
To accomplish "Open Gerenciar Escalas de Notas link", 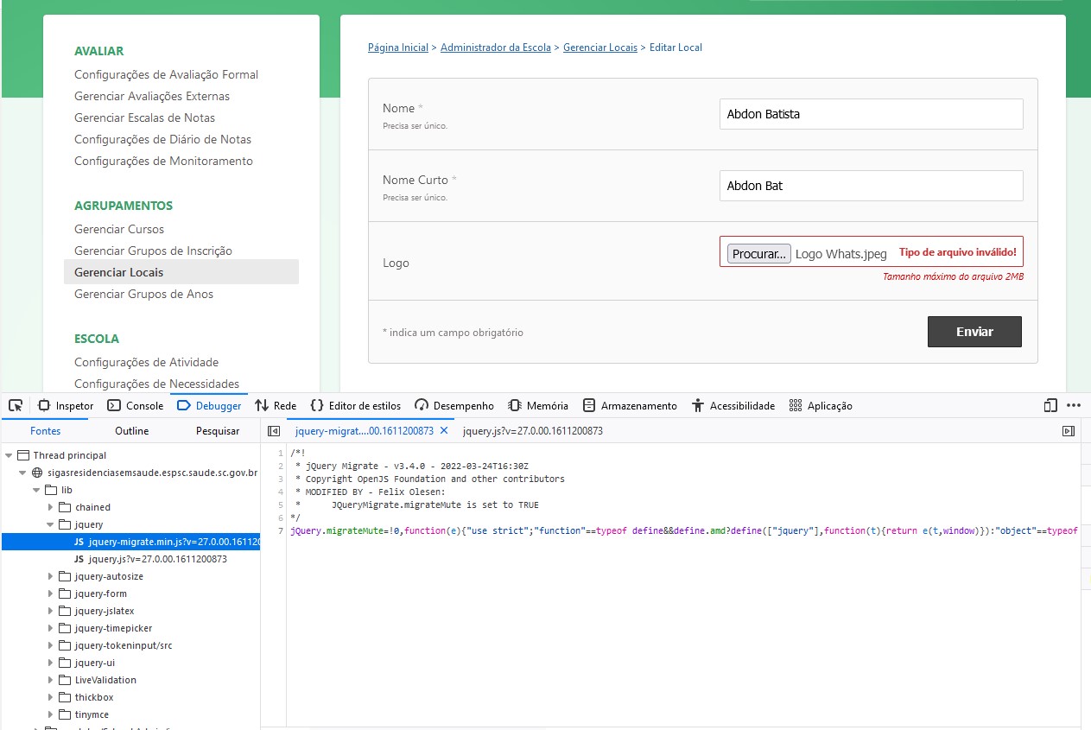I will coord(145,117).
